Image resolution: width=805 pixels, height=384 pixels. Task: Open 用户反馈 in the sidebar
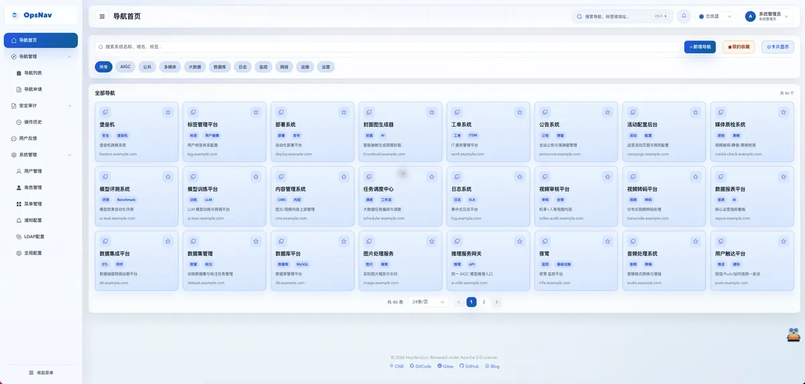tap(42, 138)
